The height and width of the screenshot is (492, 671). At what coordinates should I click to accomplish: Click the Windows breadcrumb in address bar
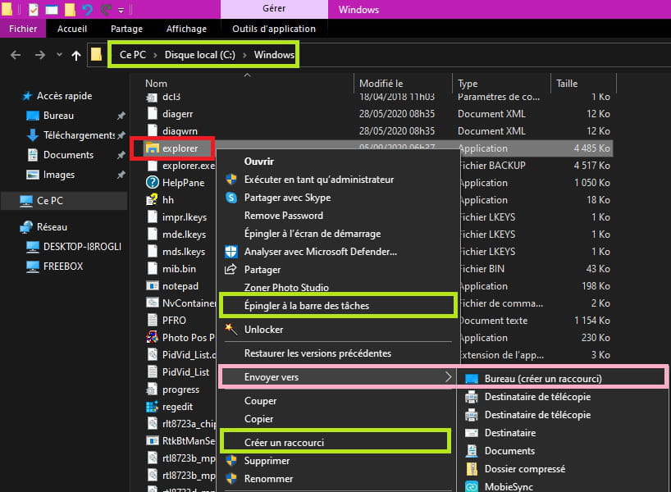pos(274,55)
